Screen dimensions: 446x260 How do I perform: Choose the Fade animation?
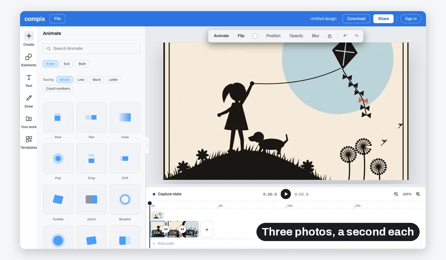[125, 117]
